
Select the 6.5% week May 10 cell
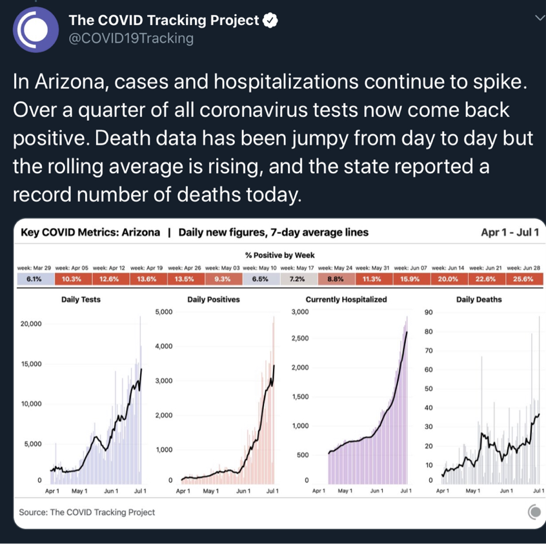click(x=259, y=280)
